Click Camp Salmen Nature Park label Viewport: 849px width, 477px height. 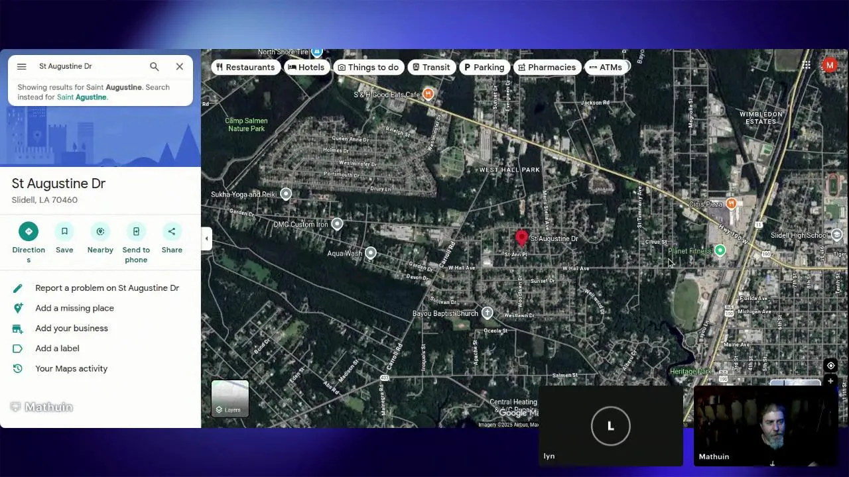click(246, 125)
